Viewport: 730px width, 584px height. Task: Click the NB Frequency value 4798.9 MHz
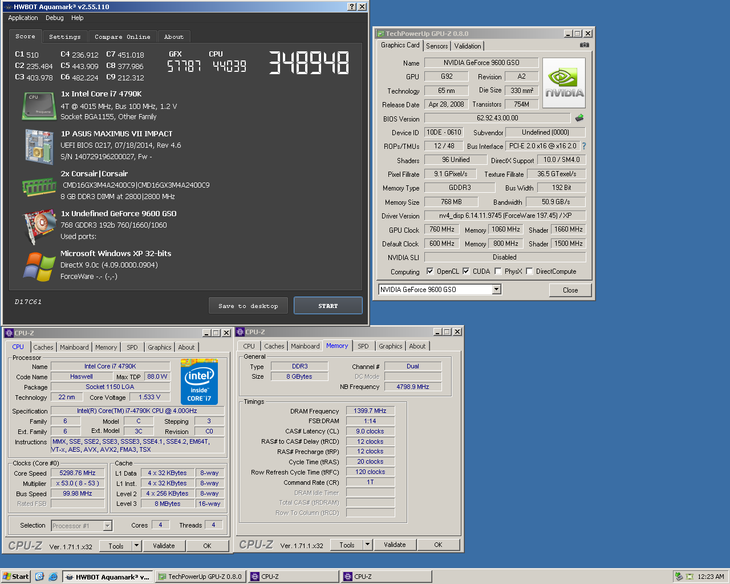(x=413, y=387)
